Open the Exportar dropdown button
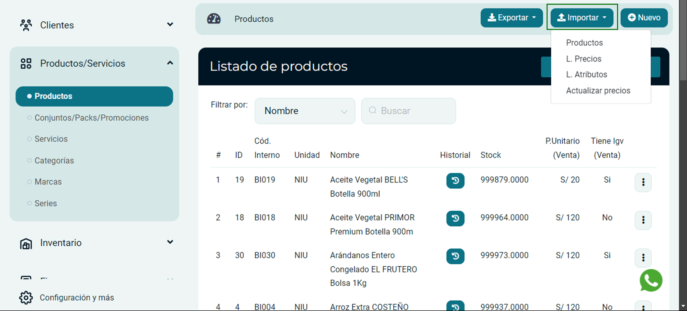Screen dimensions: 687x311 click(511, 18)
